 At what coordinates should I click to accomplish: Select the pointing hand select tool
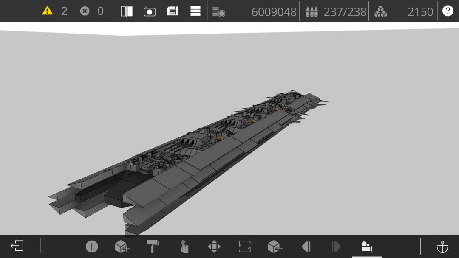(x=184, y=247)
